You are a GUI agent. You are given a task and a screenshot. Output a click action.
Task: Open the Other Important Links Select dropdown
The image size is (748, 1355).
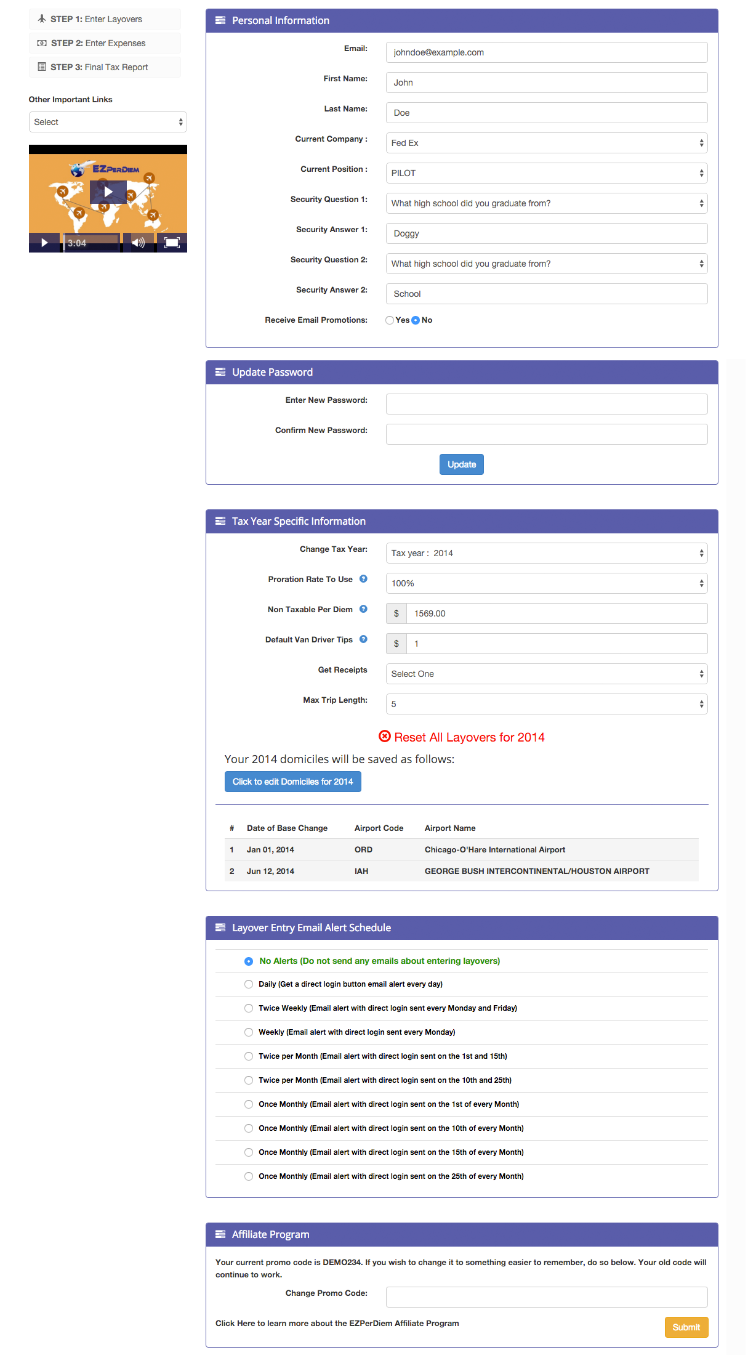pos(108,122)
